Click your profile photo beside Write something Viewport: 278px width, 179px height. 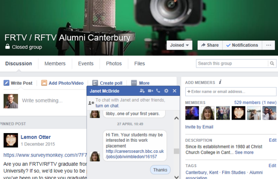[x=11, y=101]
